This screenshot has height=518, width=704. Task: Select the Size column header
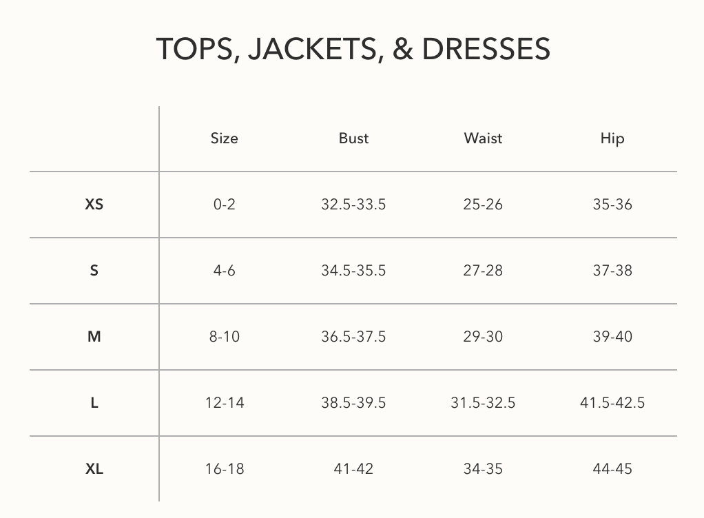click(224, 138)
